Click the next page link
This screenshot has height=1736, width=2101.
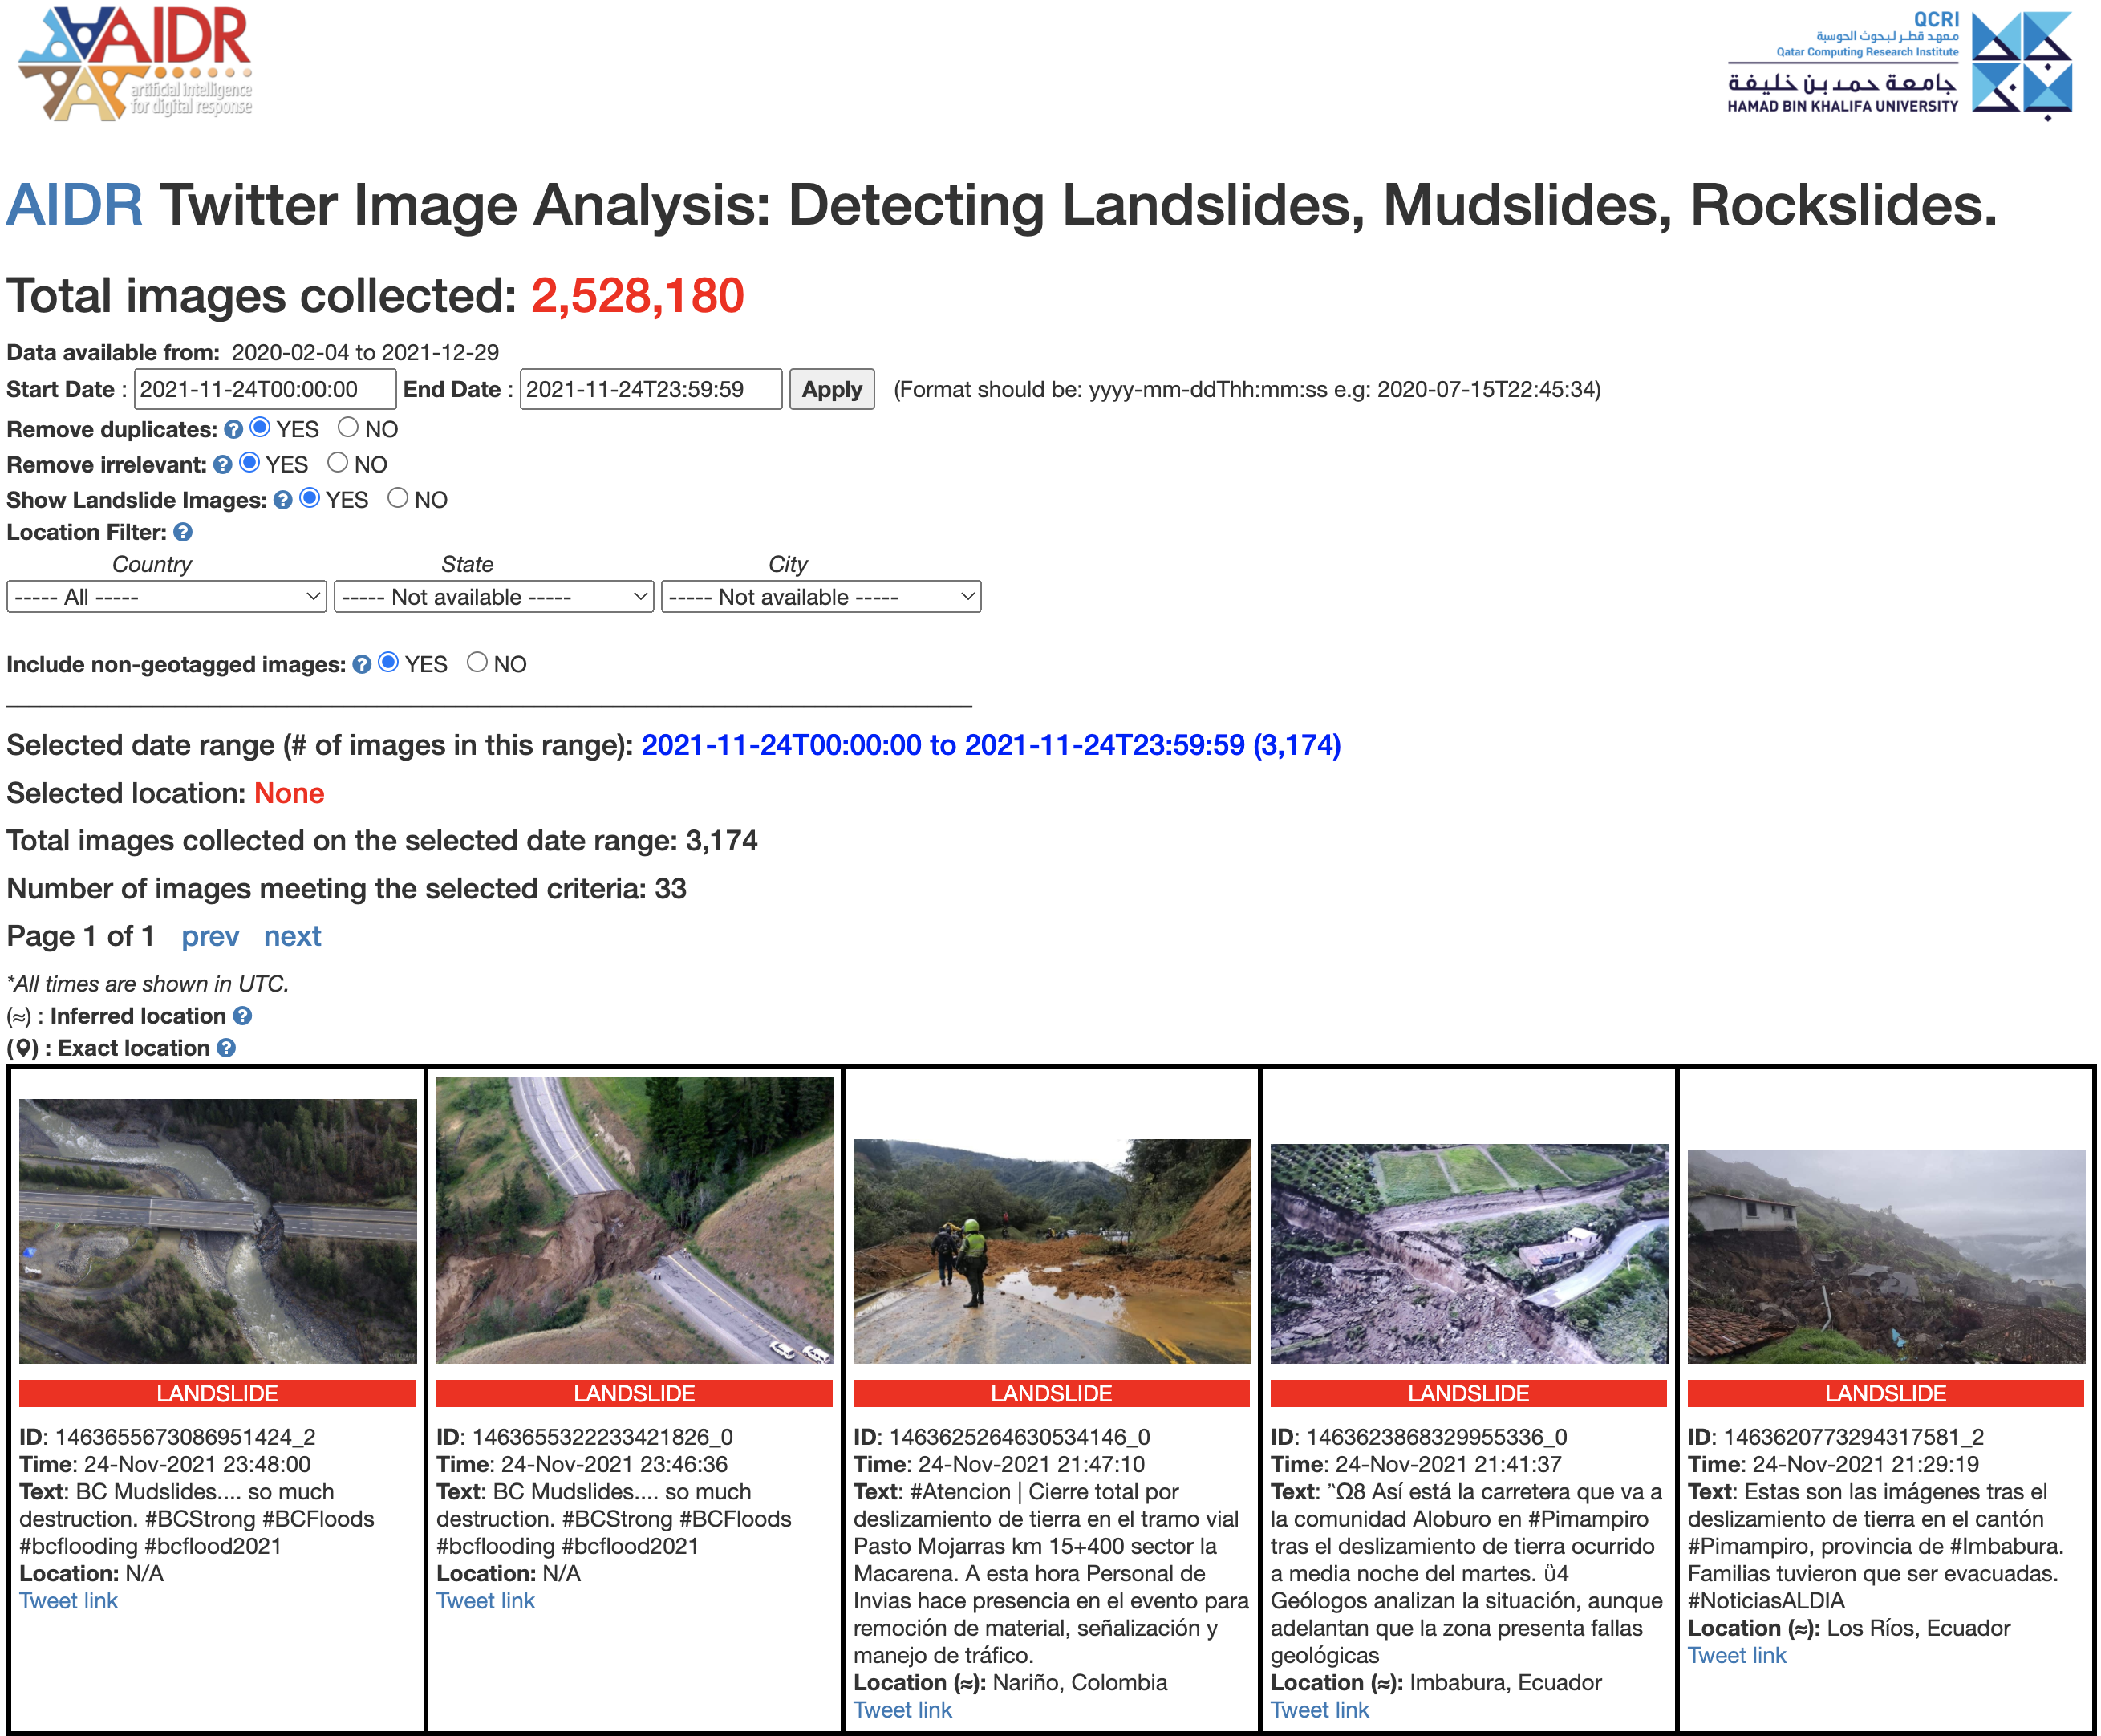point(292,936)
